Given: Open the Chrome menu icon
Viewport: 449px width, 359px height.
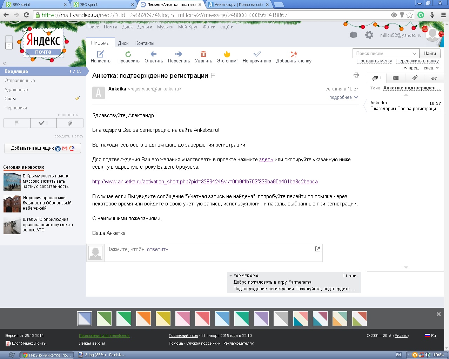Looking at the screenshot, I should point(443,15).
